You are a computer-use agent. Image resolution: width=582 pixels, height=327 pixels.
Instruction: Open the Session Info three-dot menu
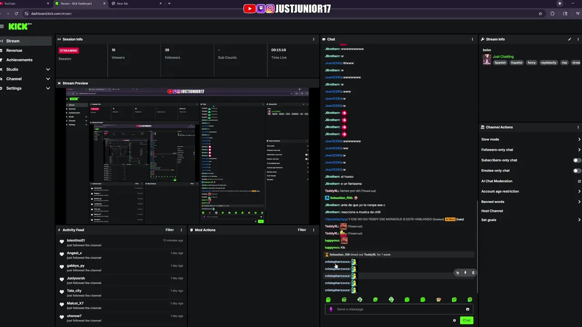(313, 39)
